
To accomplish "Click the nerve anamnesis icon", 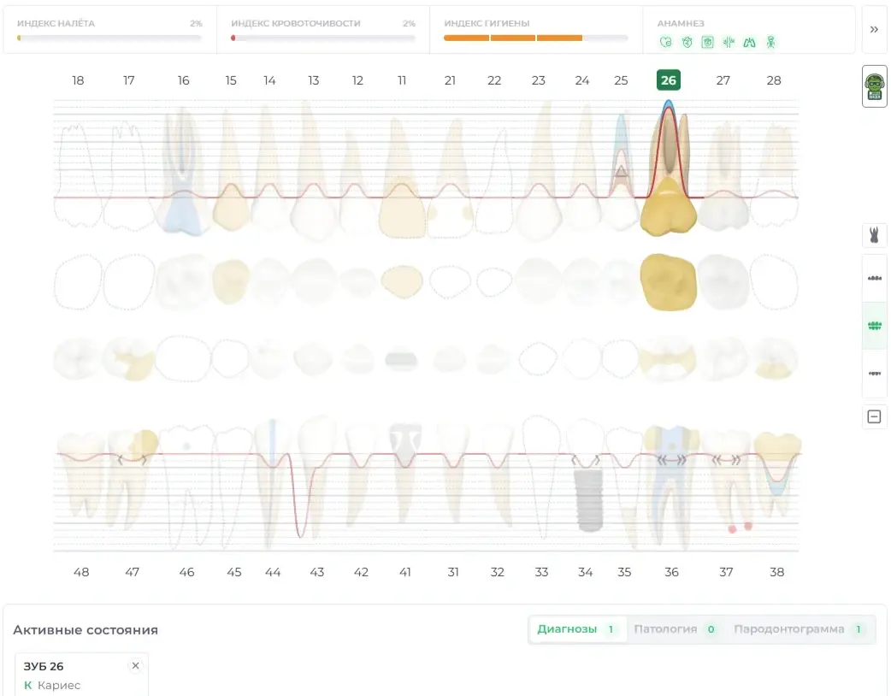I will click(x=729, y=42).
